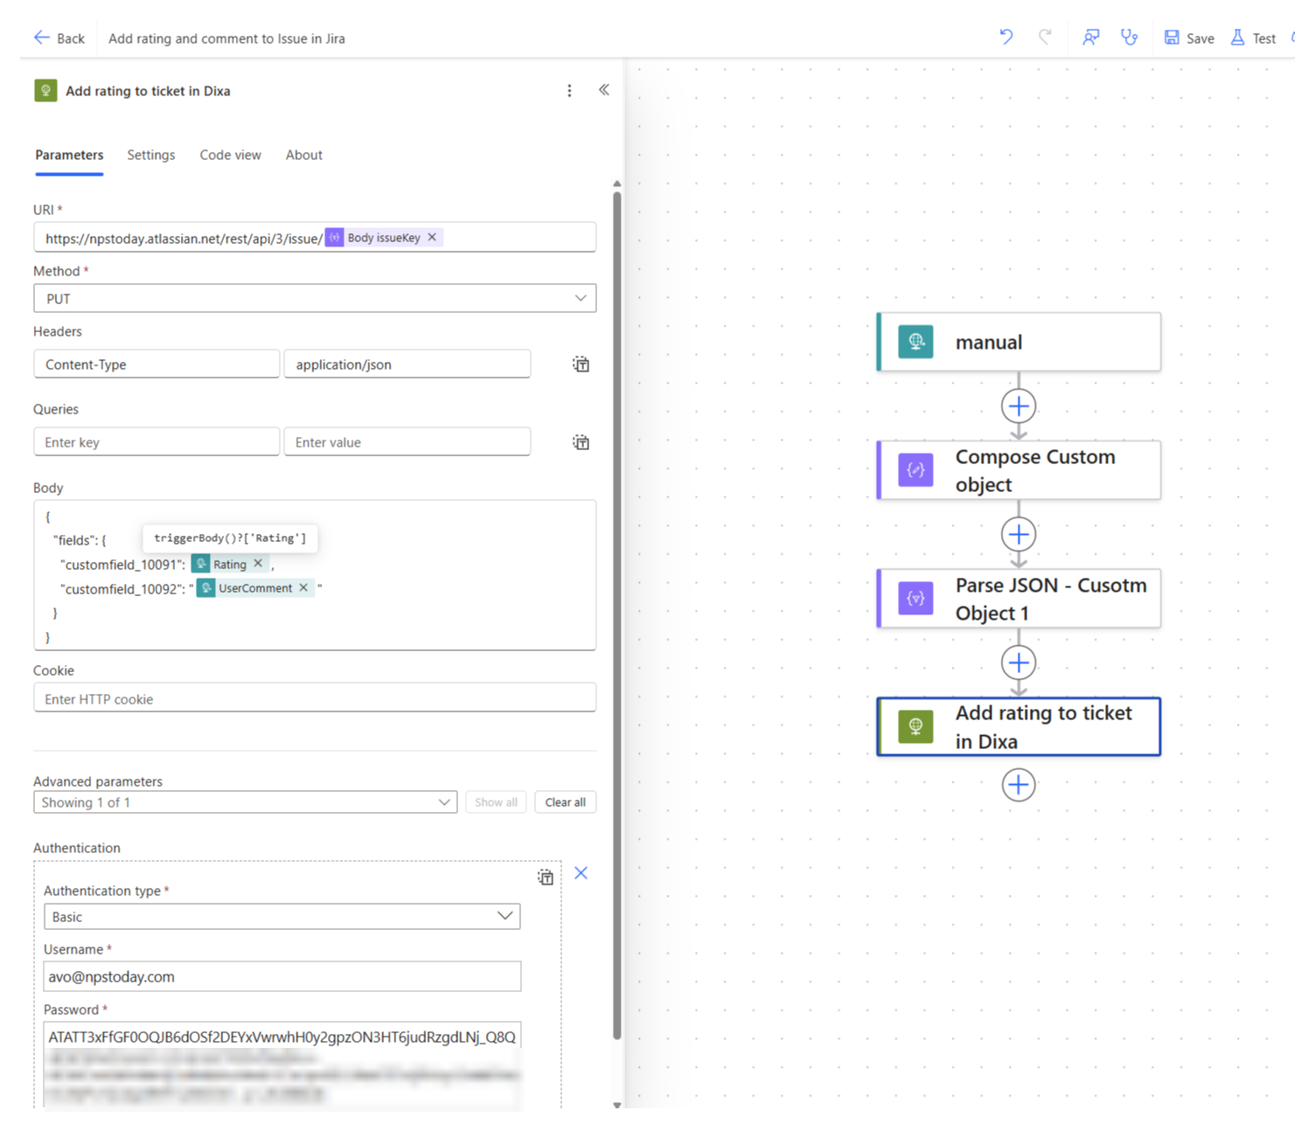The image size is (1314, 1131).
Task: Delete the Headers row via its icon
Action: click(581, 364)
